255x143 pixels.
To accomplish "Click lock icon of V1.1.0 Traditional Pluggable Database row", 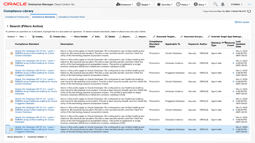I will [12, 101].
